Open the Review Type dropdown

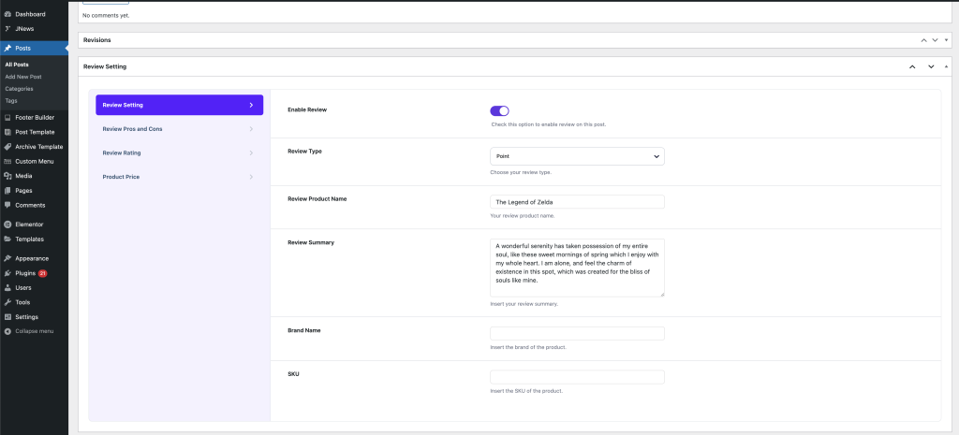coord(577,157)
